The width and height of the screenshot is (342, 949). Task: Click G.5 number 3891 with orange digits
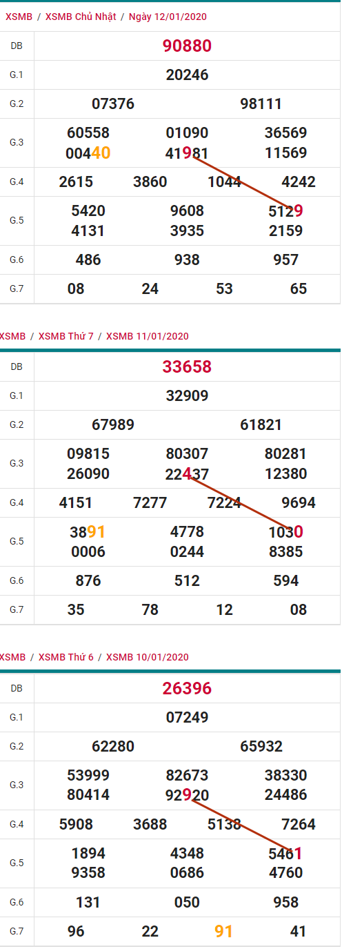click(x=88, y=532)
